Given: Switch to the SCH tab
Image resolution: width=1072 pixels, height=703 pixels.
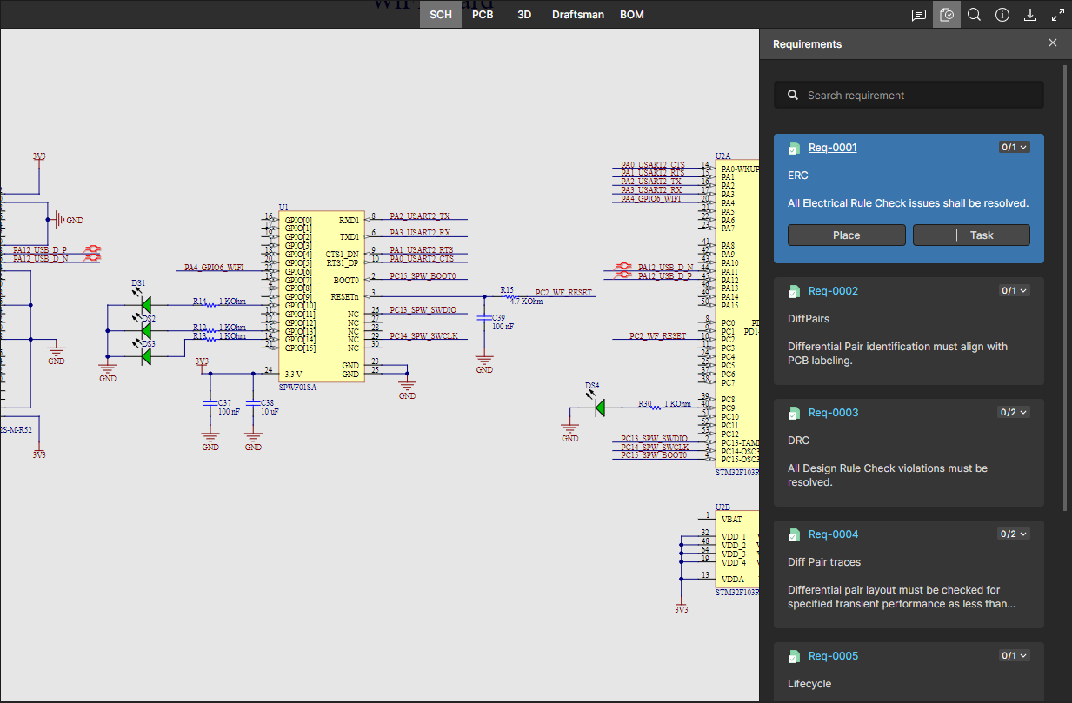Looking at the screenshot, I should [441, 15].
